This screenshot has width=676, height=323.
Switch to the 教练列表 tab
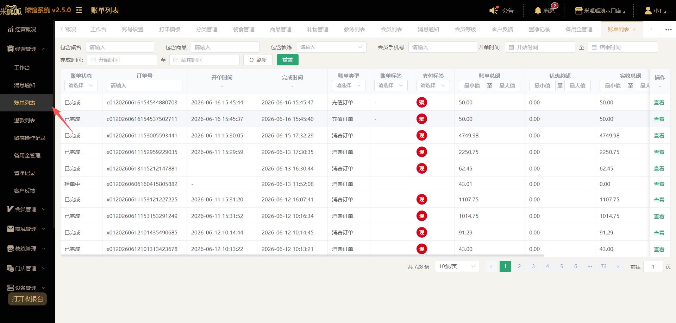pyautogui.click(x=355, y=29)
